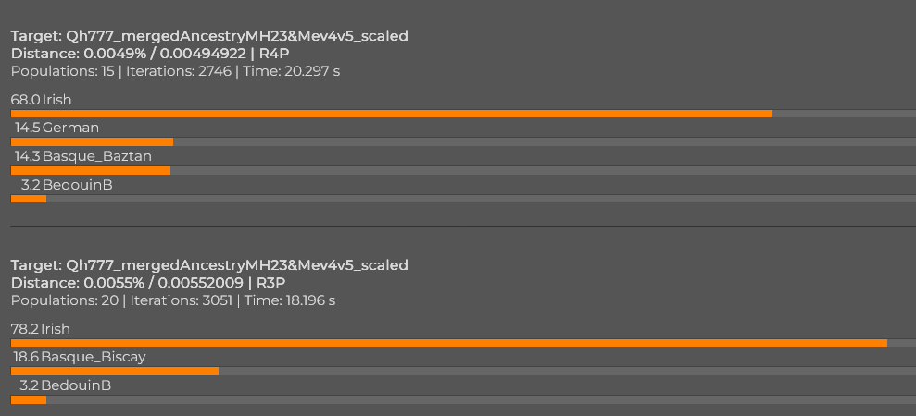Viewport: 916px width, 416px height.
Task: Click the BedouinB label in R3P result
Action: point(66,385)
